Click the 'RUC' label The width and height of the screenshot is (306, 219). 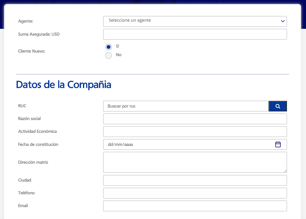[x=22, y=106]
